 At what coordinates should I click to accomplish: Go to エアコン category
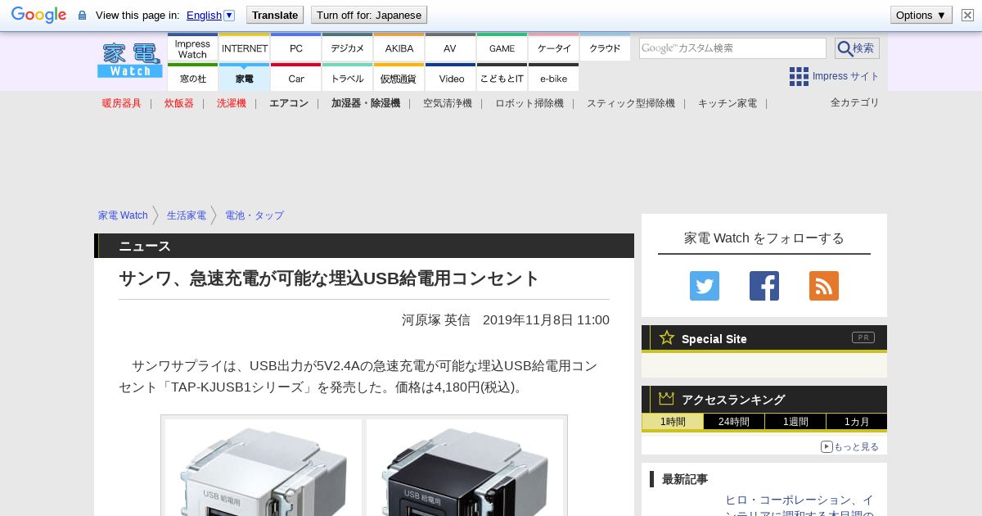tap(289, 103)
